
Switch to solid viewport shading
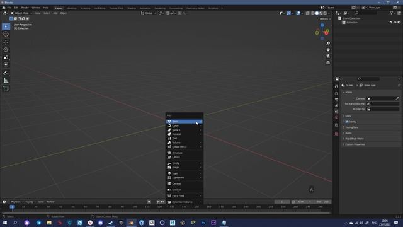point(317,13)
